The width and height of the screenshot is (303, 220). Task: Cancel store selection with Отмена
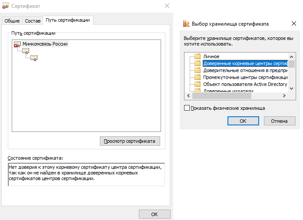[279, 121]
